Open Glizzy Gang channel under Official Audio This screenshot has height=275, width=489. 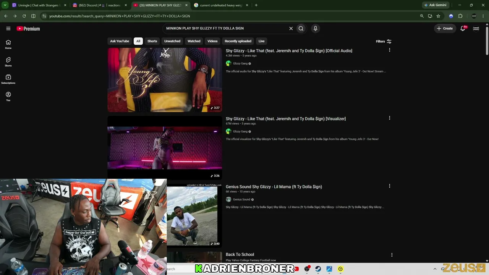tap(240, 63)
